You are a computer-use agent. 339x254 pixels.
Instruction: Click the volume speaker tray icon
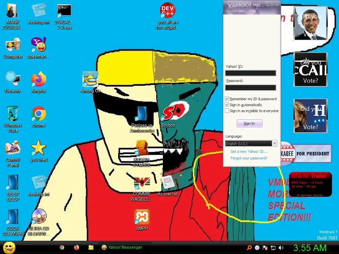[281, 248]
